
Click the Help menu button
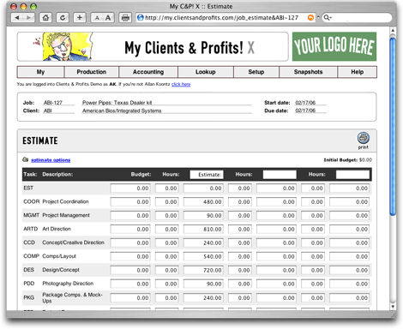[x=358, y=72]
